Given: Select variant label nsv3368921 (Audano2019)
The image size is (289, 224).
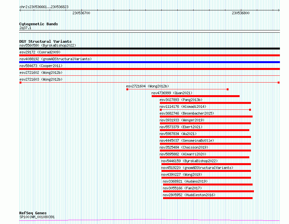Looking at the screenshot, I should point(185,181).
